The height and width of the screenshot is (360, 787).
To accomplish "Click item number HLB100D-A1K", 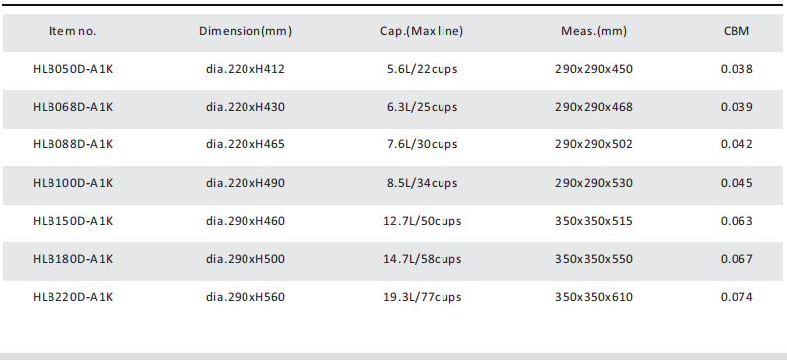I will pyautogui.click(x=73, y=183).
